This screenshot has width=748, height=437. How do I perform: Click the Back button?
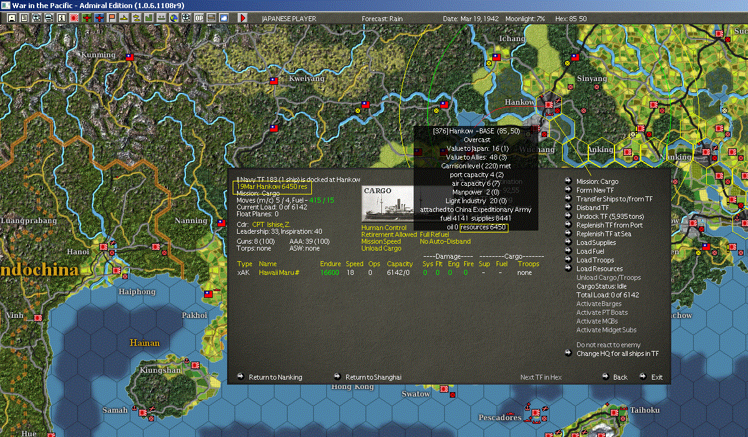[620, 377]
